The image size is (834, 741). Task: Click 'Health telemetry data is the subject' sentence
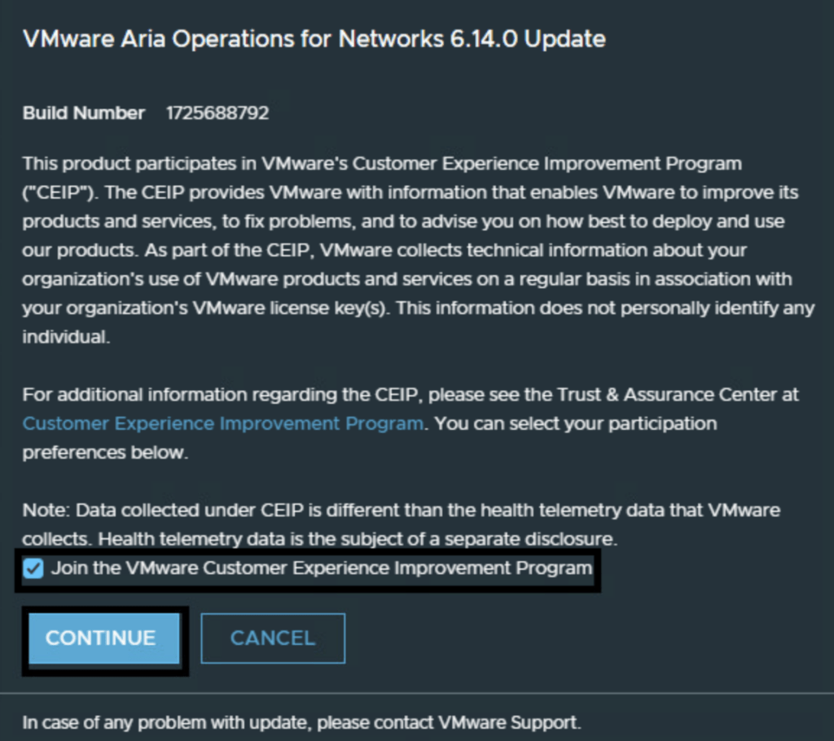point(358,539)
